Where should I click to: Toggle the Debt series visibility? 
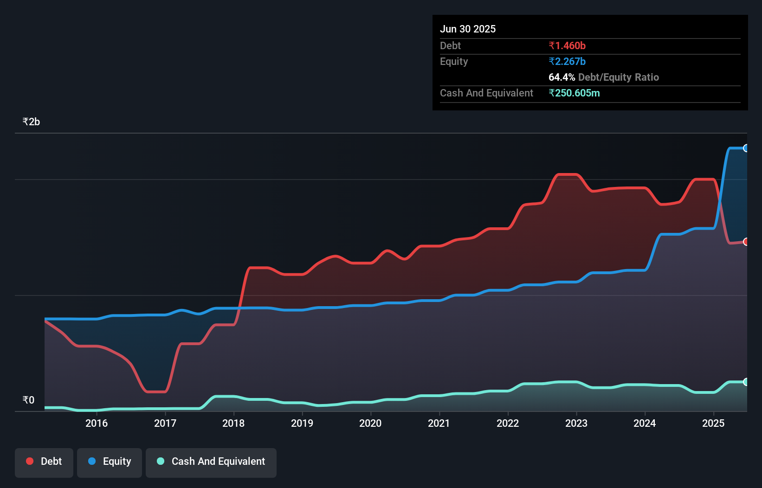tap(44, 462)
